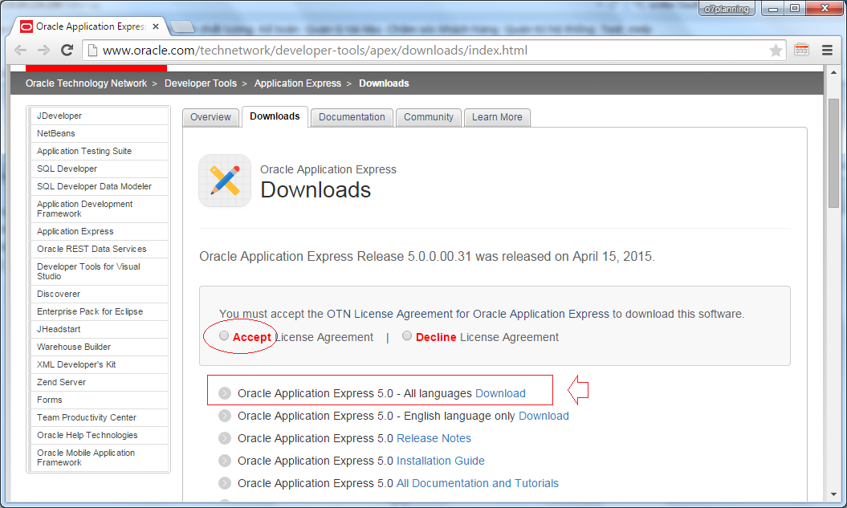Bookmark this page with the star icon

click(776, 51)
